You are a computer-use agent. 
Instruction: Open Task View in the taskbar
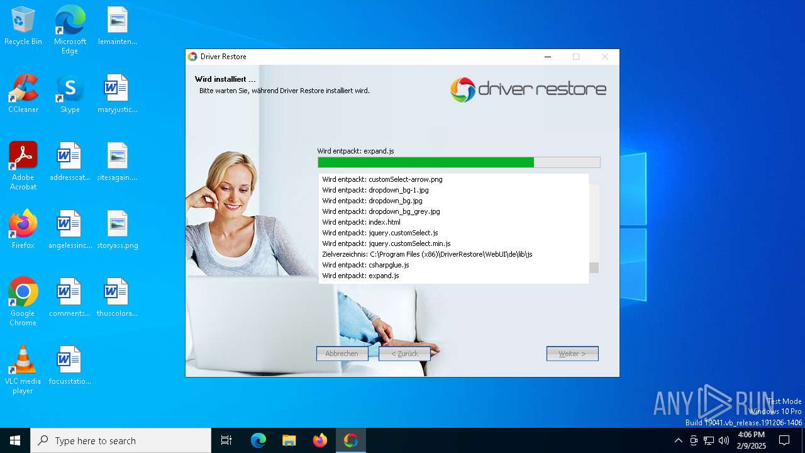[x=226, y=440]
